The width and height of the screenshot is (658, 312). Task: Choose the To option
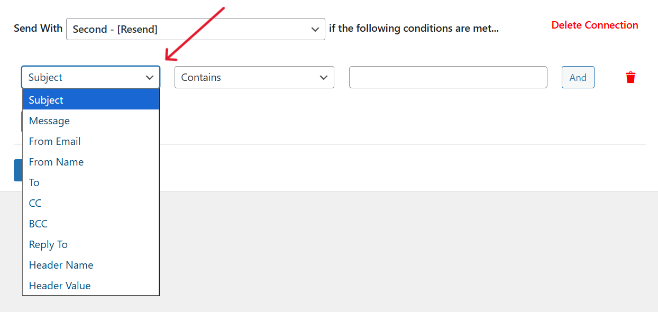90,182
